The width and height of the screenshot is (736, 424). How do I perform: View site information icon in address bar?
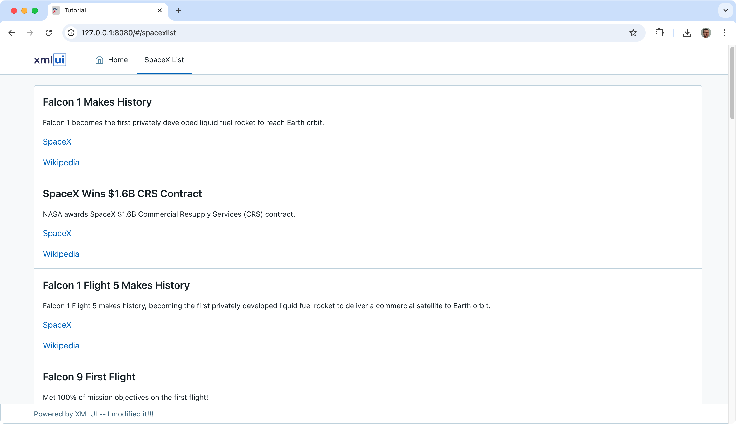pyautogui.click(x=71, y=33)
